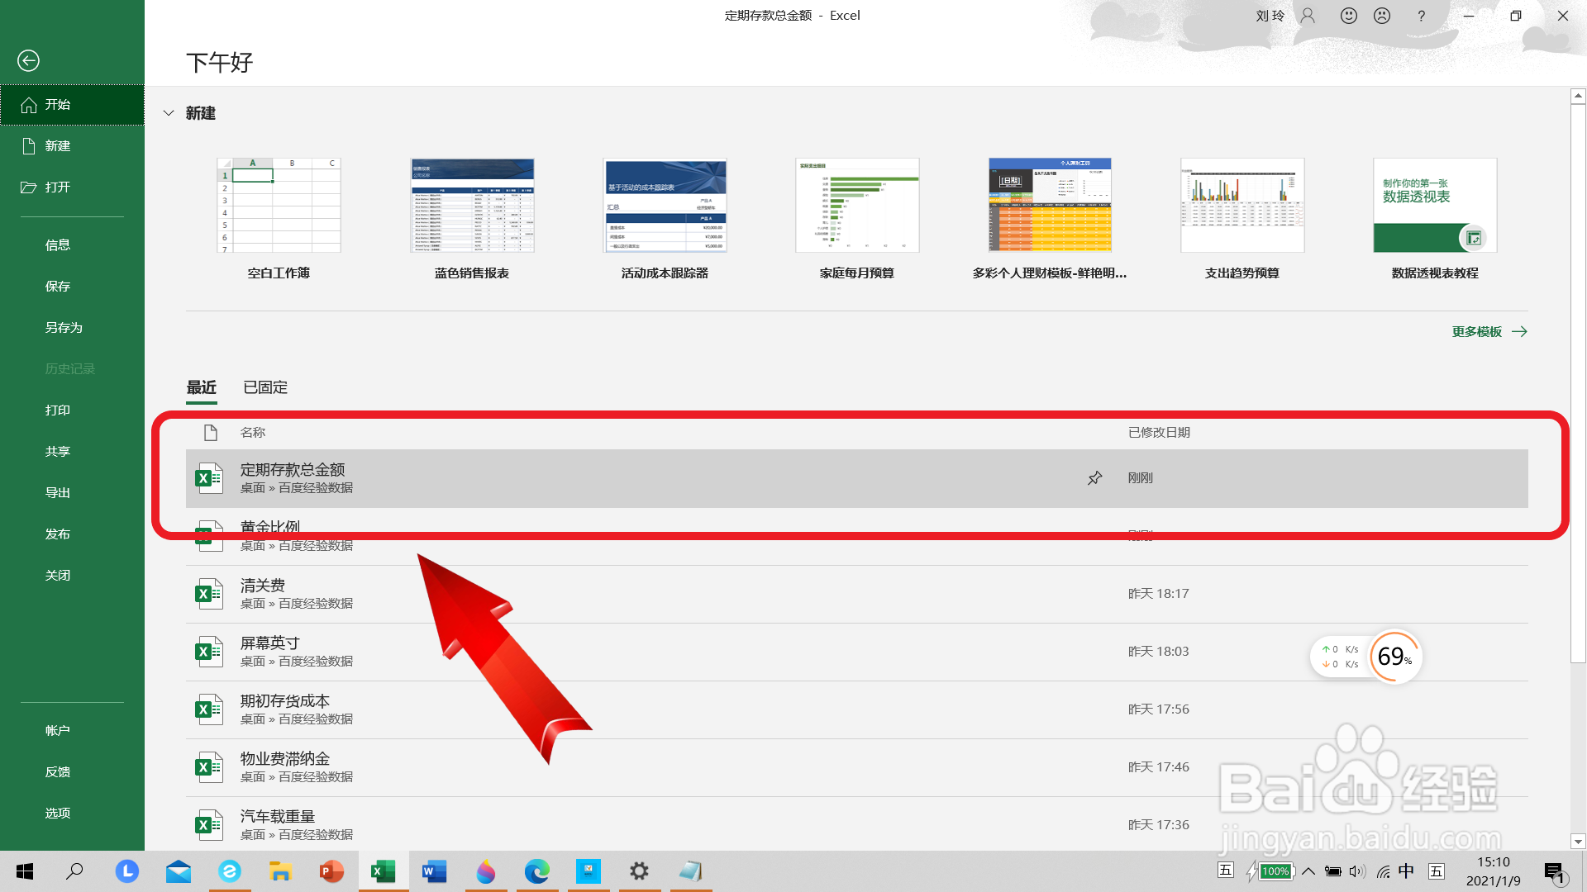Open Windows search from taskbar
Image resolution: width=1587 pixels, height=892 pixels.
tap(74, 871)
